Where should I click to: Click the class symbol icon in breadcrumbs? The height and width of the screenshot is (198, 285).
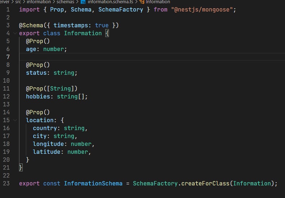point(142,2)
